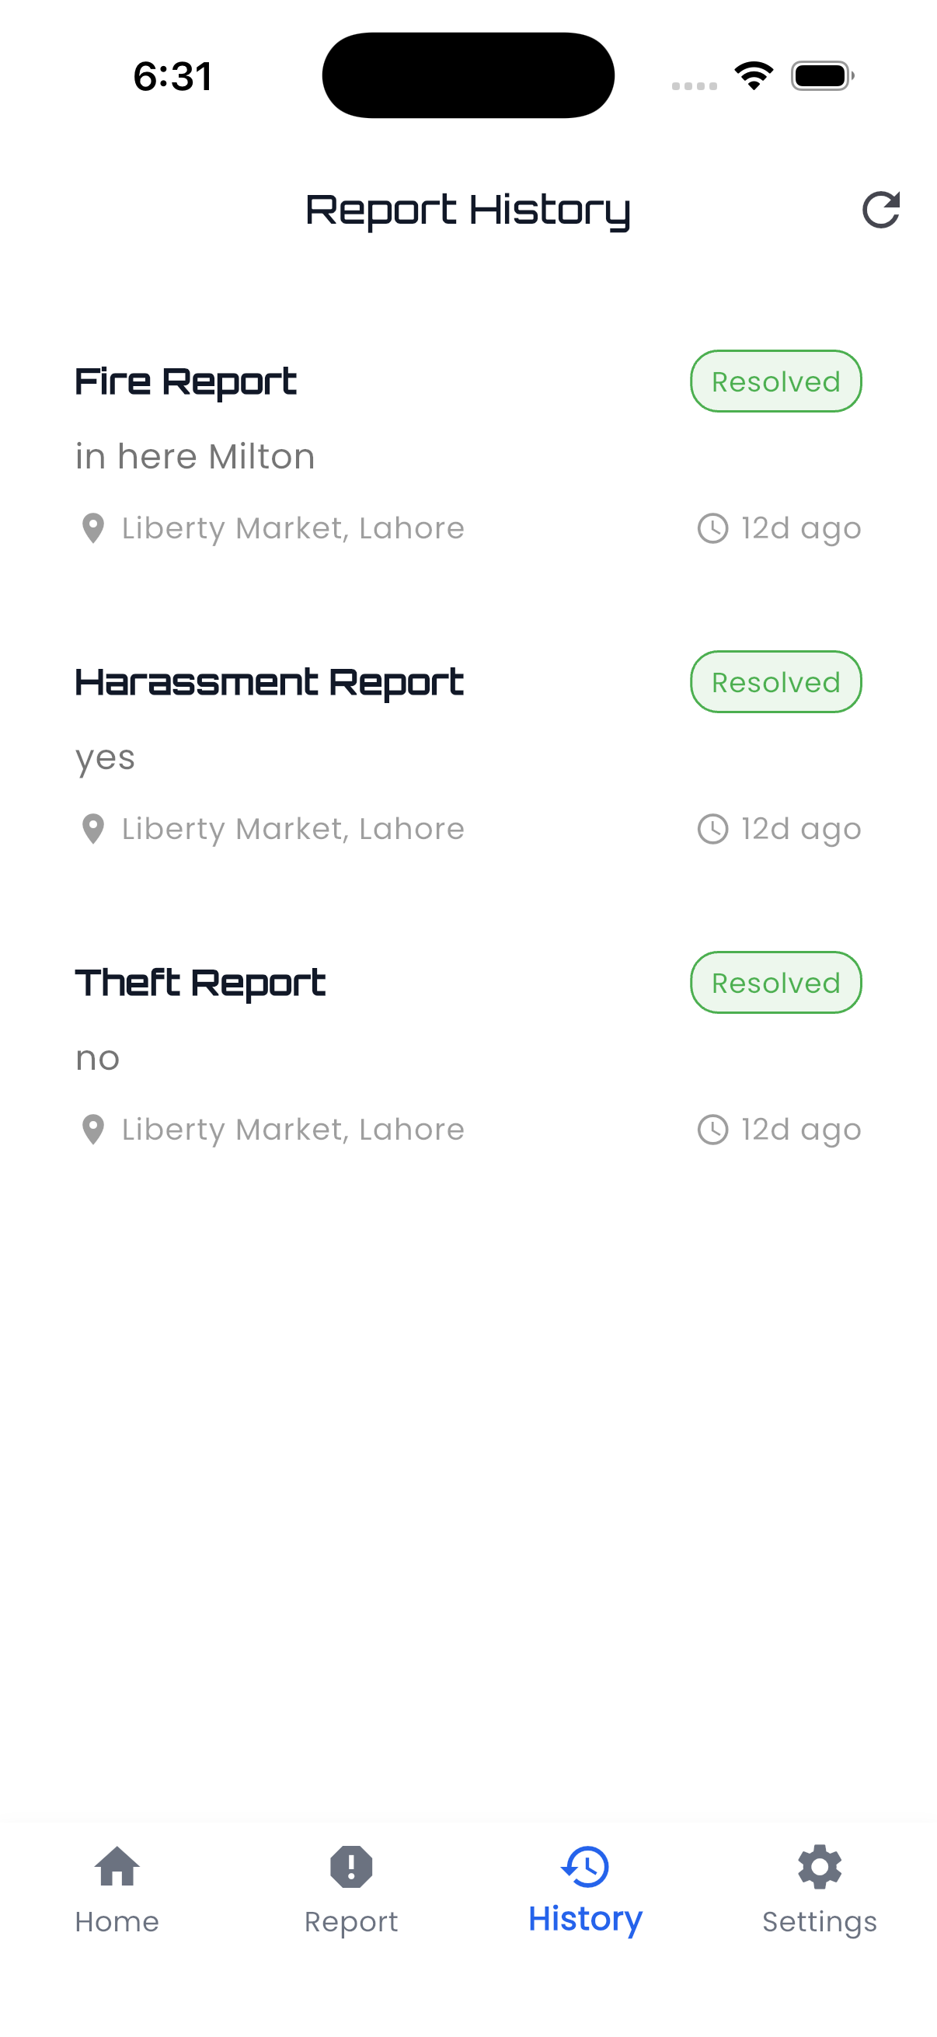937x2037 pixels.
Task: Go to the Home tab
Action: pyautogui.click(x=117, y=1889)
